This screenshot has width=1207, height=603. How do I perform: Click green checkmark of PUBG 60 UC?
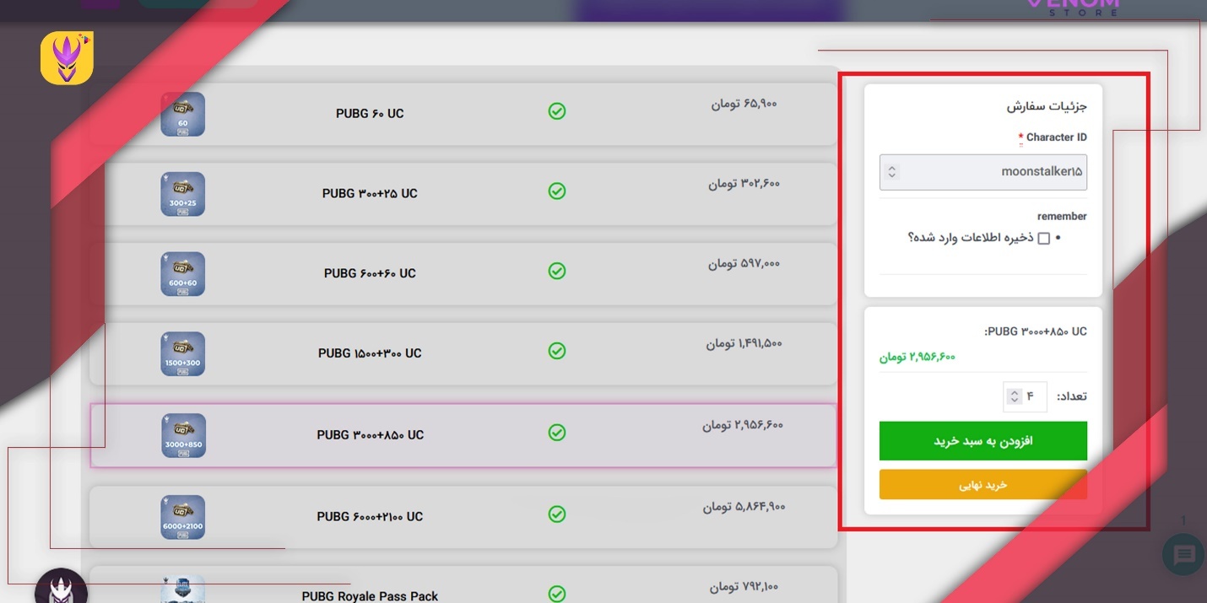click(x=557, y=111)
